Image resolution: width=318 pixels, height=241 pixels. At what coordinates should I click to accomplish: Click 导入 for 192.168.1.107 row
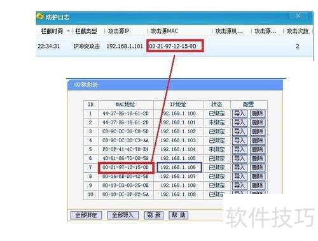tap(240, 177)
